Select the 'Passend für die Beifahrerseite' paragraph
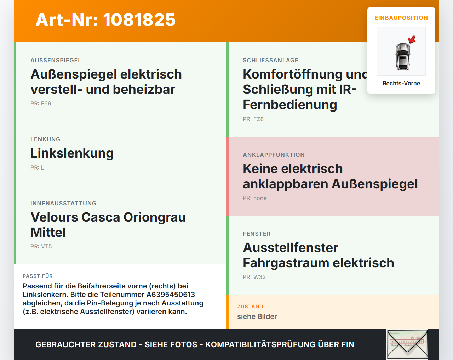This screenshot has width=453, height=360. [113, 299]
